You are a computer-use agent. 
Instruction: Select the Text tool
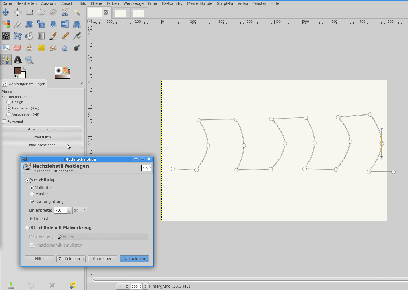(17, 59)
